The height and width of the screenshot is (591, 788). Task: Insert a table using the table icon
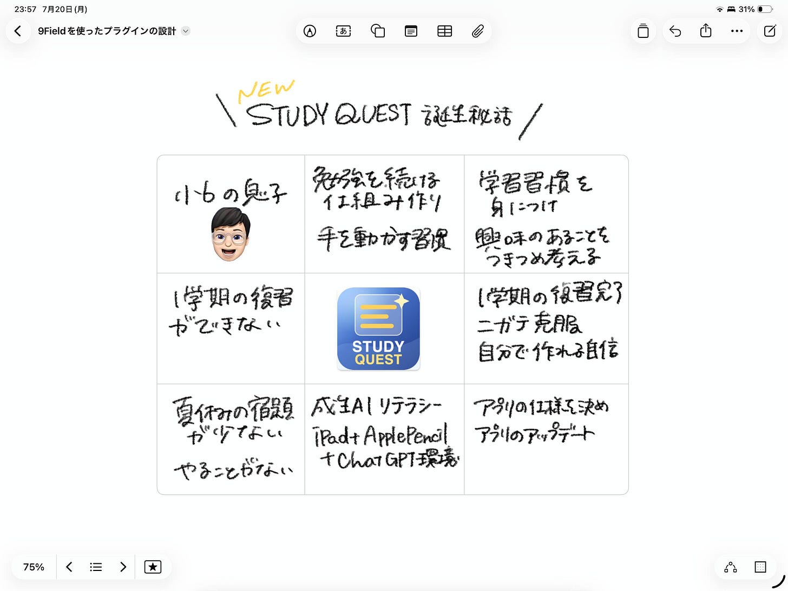click(x=444, y=31)
